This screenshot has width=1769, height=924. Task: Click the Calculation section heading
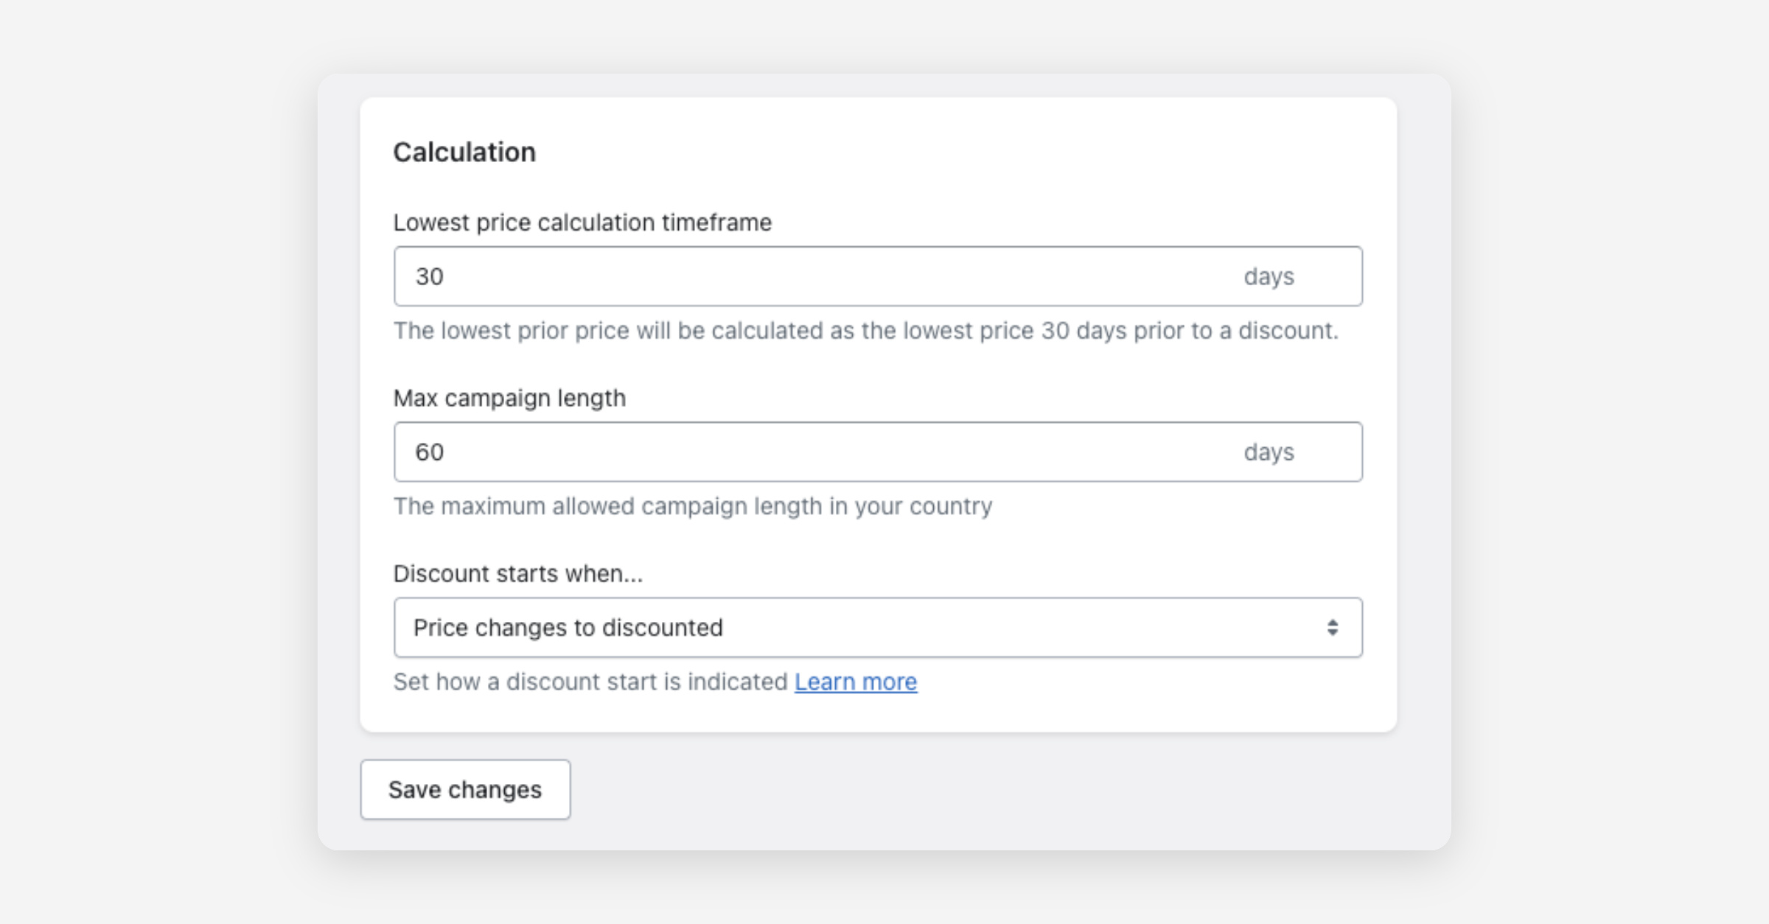pyautogui.click(x=464, y=153)
